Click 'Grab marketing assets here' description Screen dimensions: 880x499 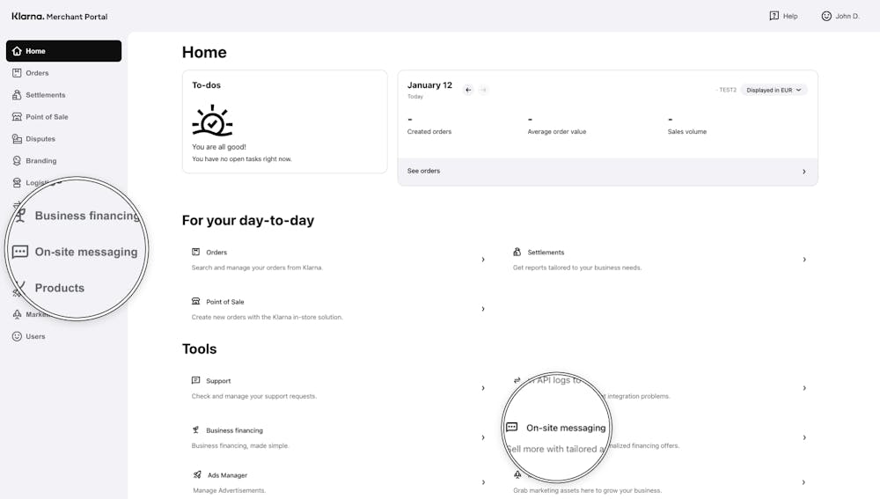[x=588, y=490]
